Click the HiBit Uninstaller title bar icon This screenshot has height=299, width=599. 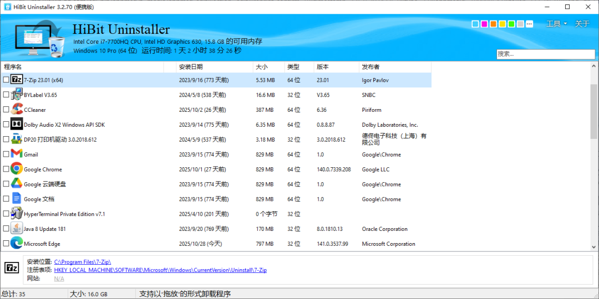[7, 7]
